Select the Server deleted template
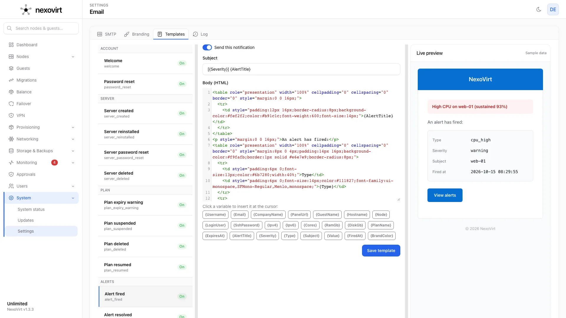Screen dimensions: 566x318 coord(145,175)
